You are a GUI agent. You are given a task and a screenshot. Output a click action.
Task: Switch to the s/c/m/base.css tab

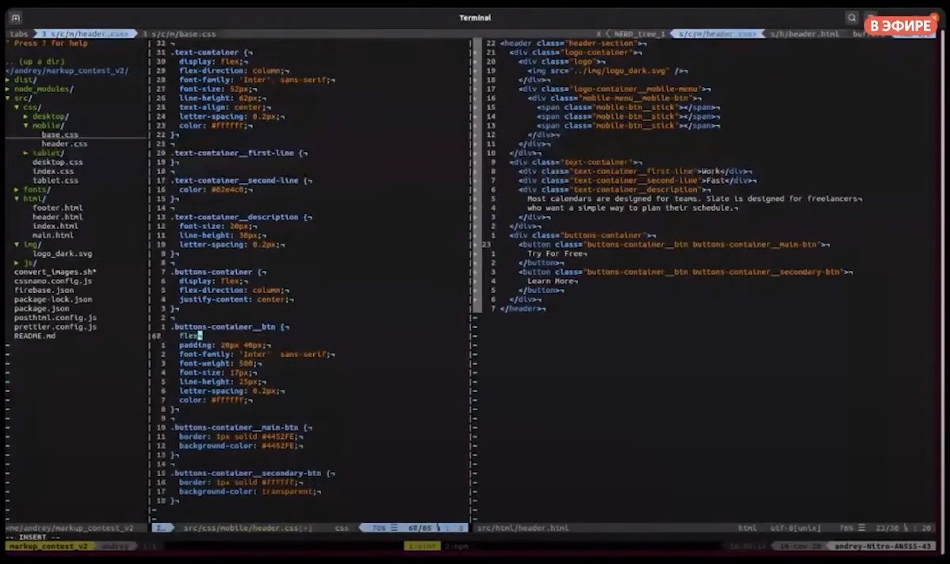[178, 34]
